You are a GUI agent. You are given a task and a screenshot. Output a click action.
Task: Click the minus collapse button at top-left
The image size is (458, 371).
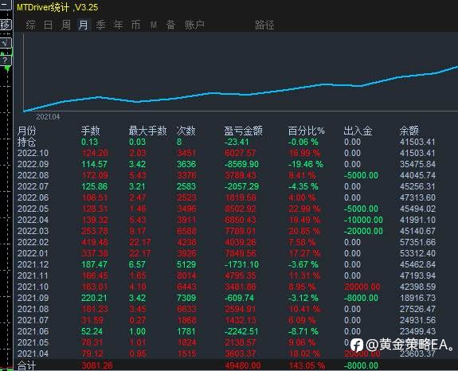(x=5, y=5)
